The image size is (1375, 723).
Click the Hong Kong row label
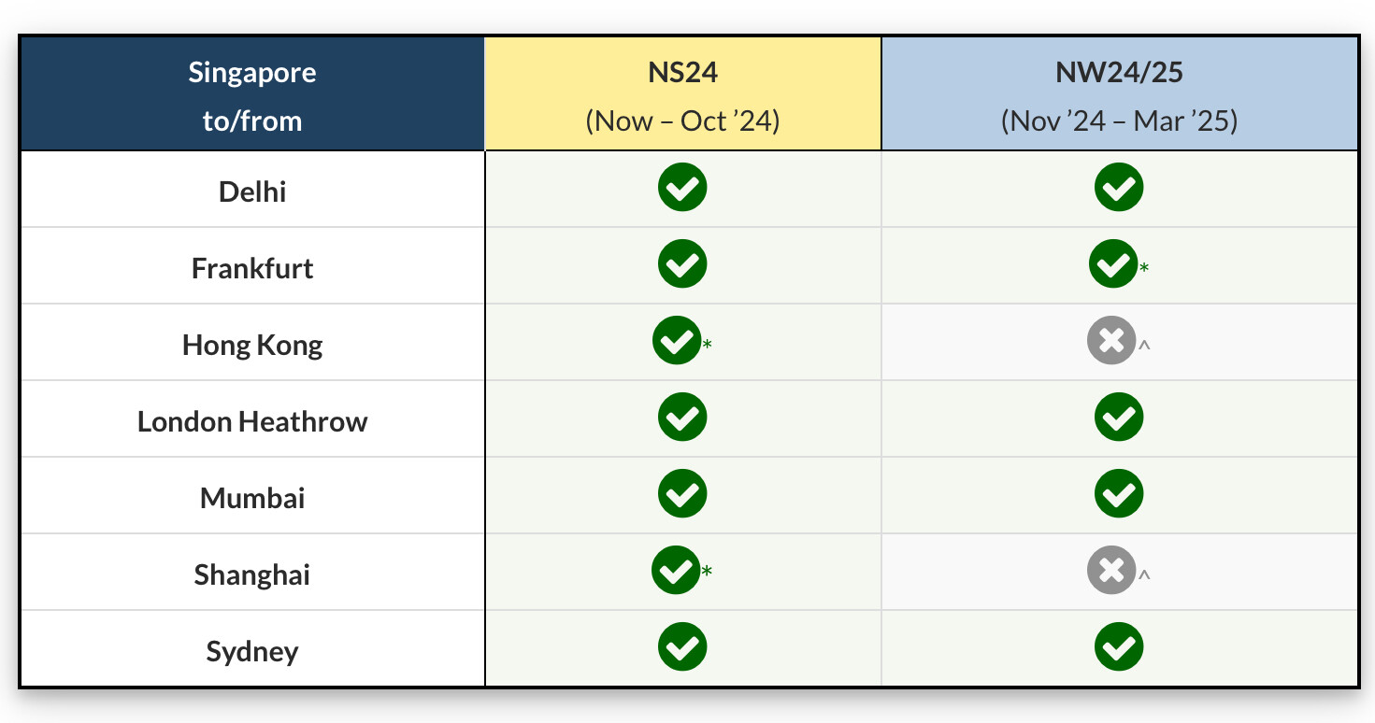pos(252,346)
